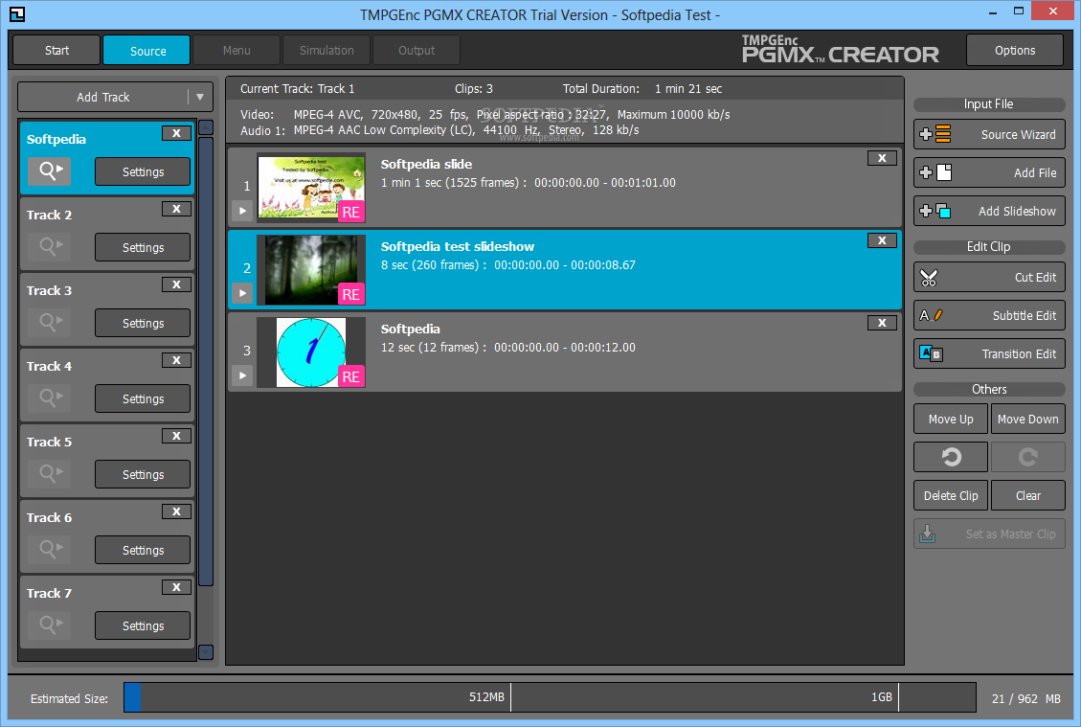The height and width of the screenshot is (727, 1081).
Task: Click the track list scrollbar thumb
Action: [x=206, y=361]
